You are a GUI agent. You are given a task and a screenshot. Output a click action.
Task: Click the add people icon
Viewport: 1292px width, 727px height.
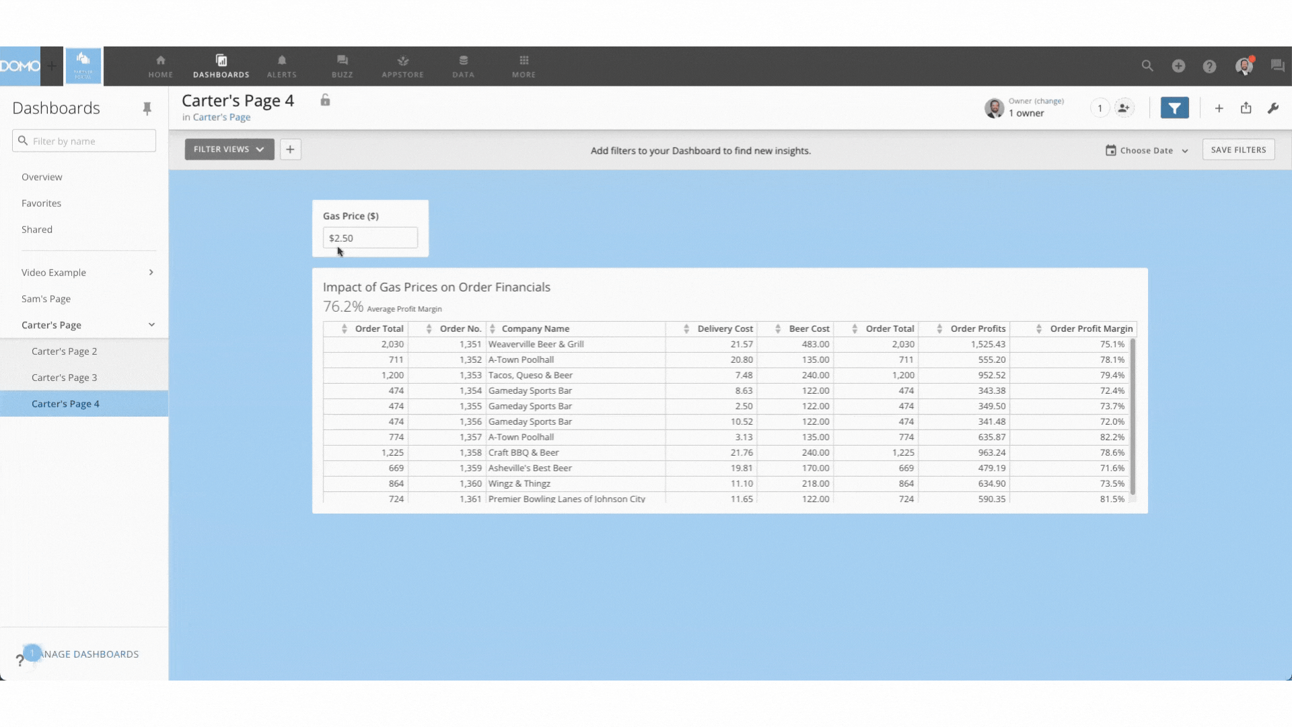point(1124,108)
